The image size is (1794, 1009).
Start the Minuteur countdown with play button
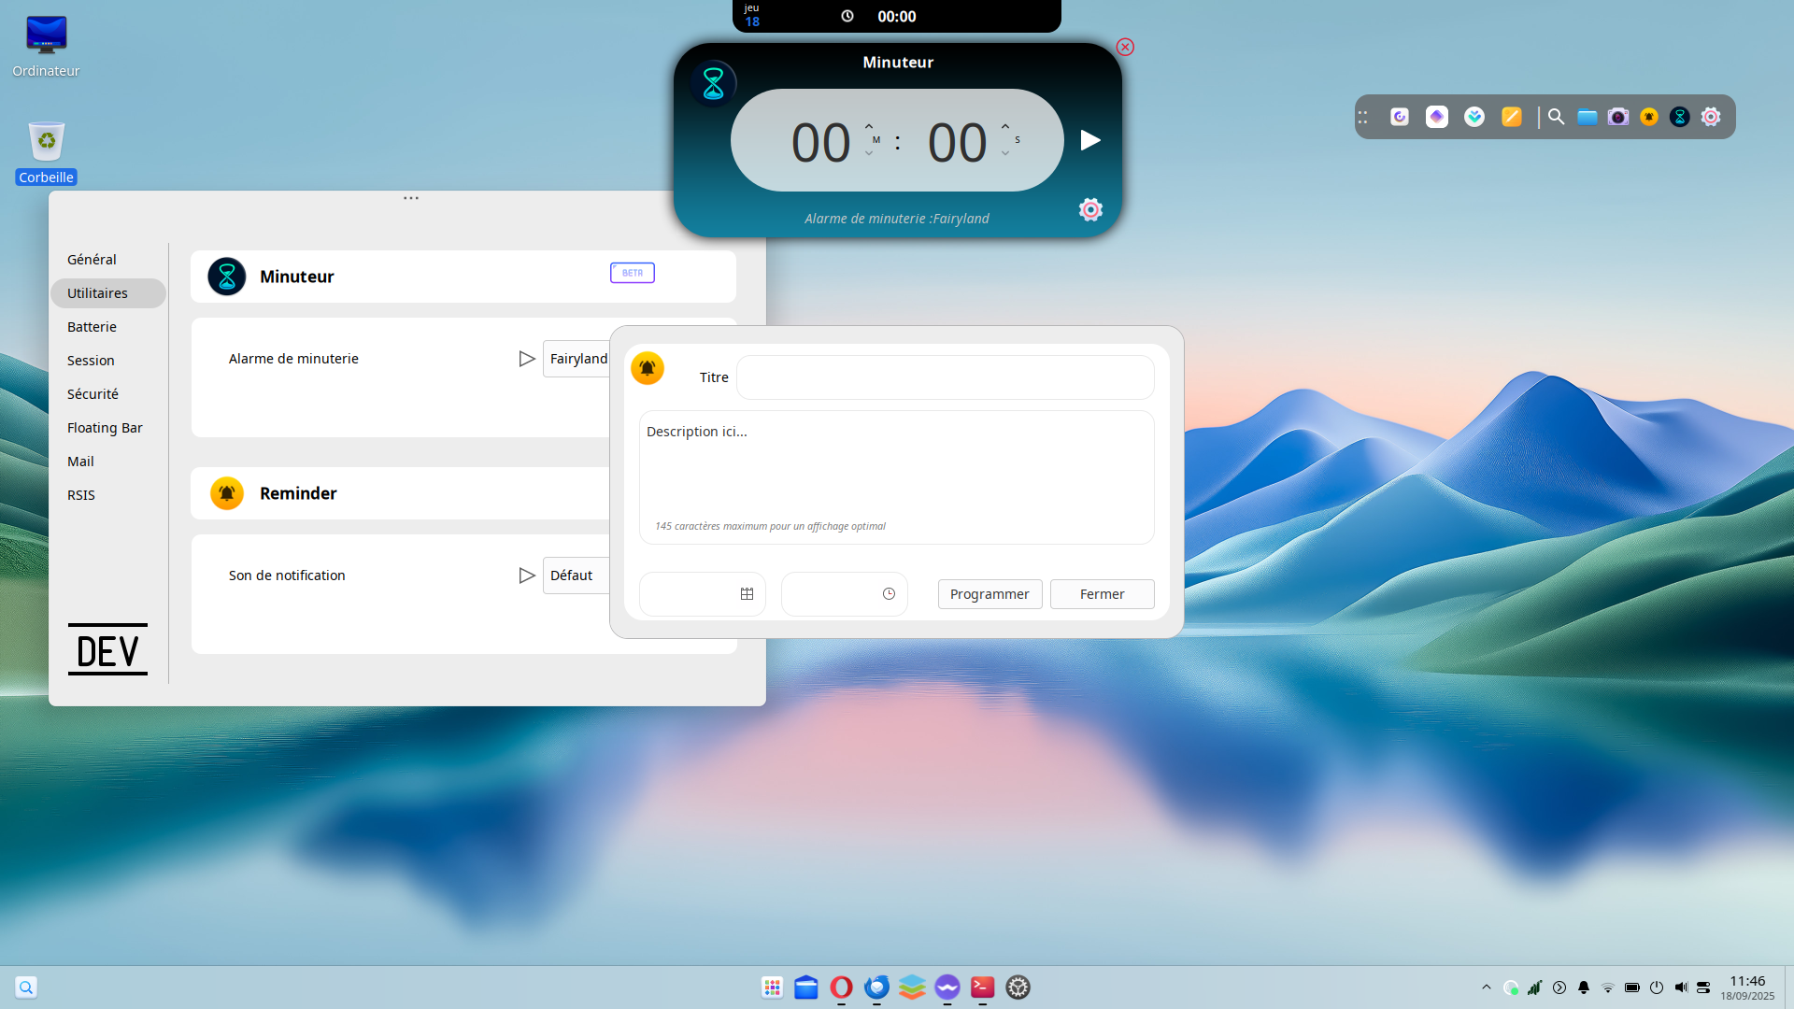point(1089,140)
